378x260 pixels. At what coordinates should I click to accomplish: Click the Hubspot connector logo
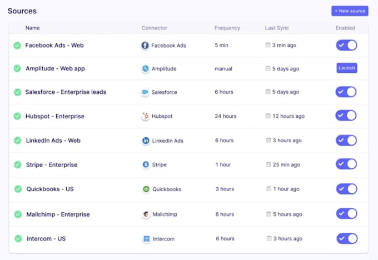click(x=146, y=116)
